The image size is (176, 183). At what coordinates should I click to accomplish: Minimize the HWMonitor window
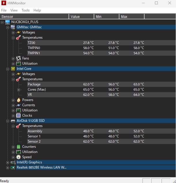(143, 3)
